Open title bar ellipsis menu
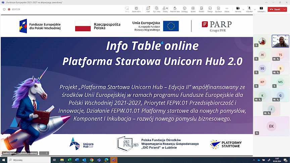Image resolution: width=290 pixels, height=163 pixels. 266,2
